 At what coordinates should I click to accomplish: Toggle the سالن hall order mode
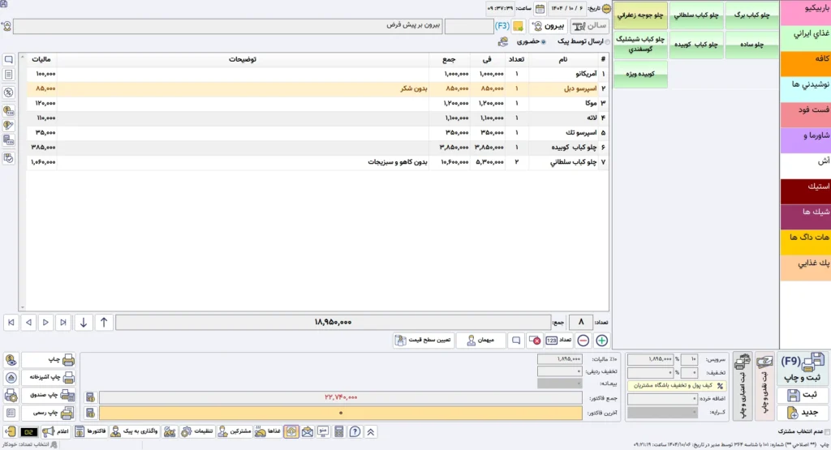click(589, 26)
